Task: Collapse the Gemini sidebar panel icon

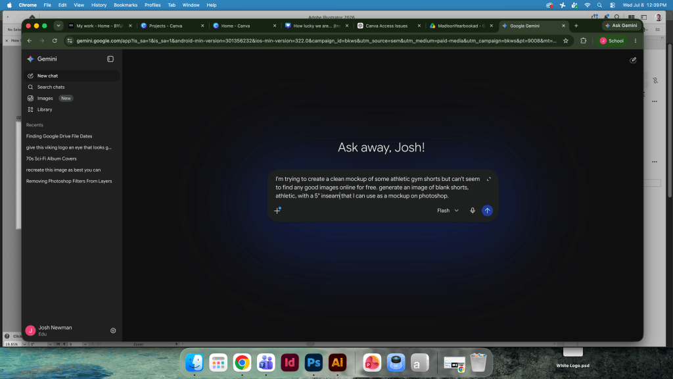Action: pyautogui.click(x=110, y=59)
